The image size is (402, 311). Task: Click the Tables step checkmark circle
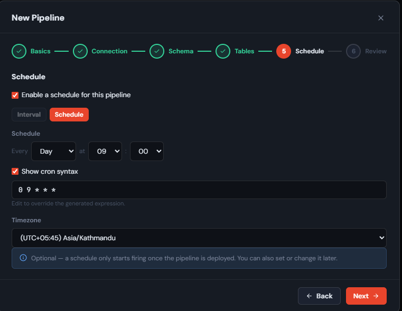point(223,51)
